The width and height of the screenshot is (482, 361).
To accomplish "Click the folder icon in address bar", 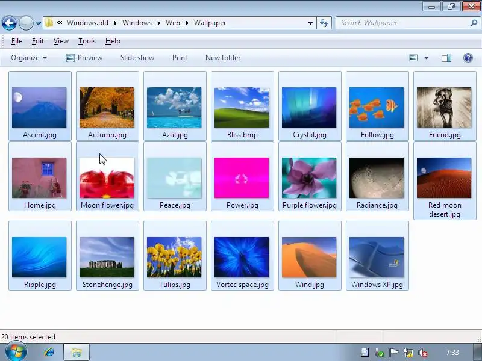I will click(x=49, y=23).
